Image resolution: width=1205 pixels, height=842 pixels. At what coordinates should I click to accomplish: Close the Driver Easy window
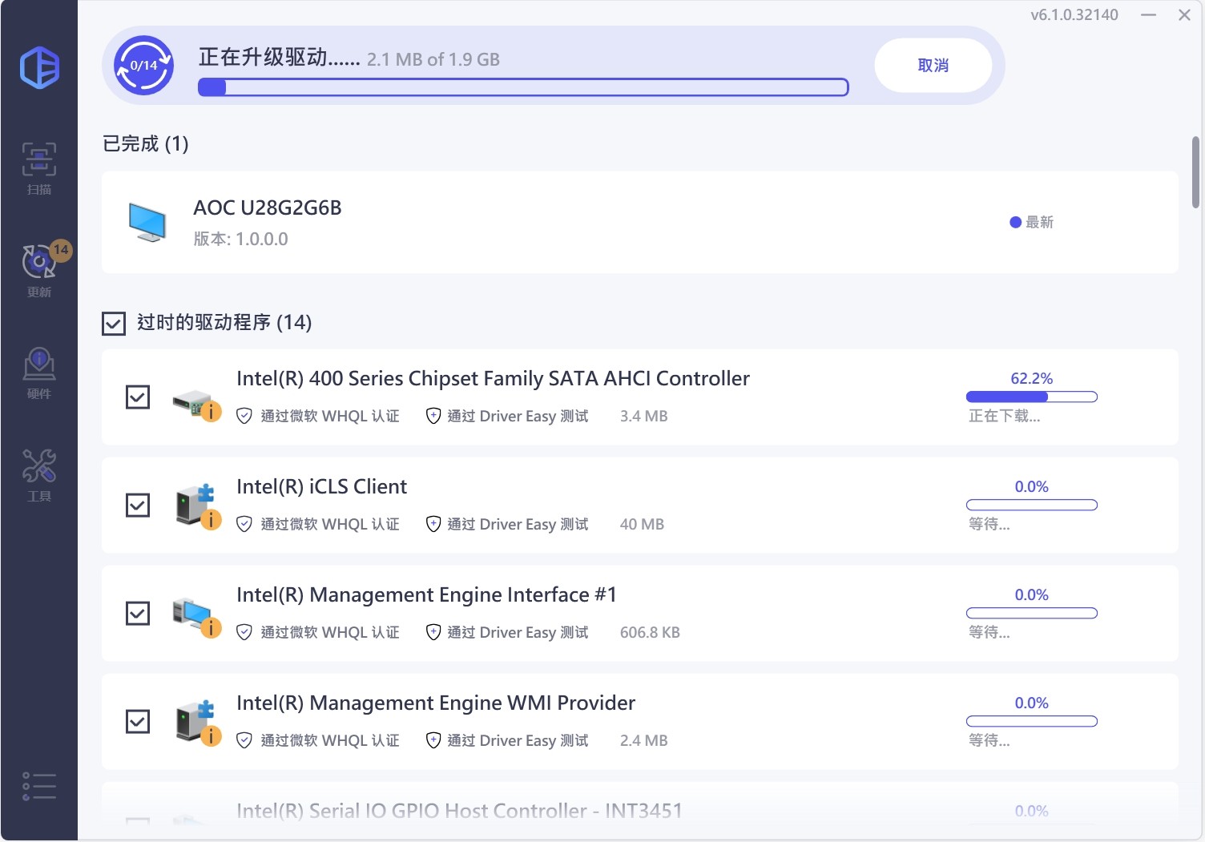(x=1184, y=14)
